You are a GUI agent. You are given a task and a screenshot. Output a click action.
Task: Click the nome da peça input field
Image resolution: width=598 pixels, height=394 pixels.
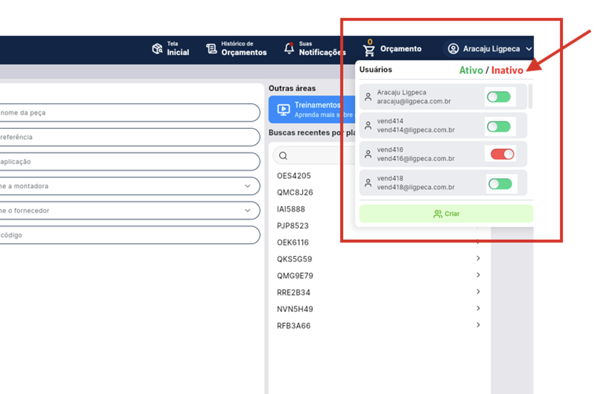click(129, 113)
